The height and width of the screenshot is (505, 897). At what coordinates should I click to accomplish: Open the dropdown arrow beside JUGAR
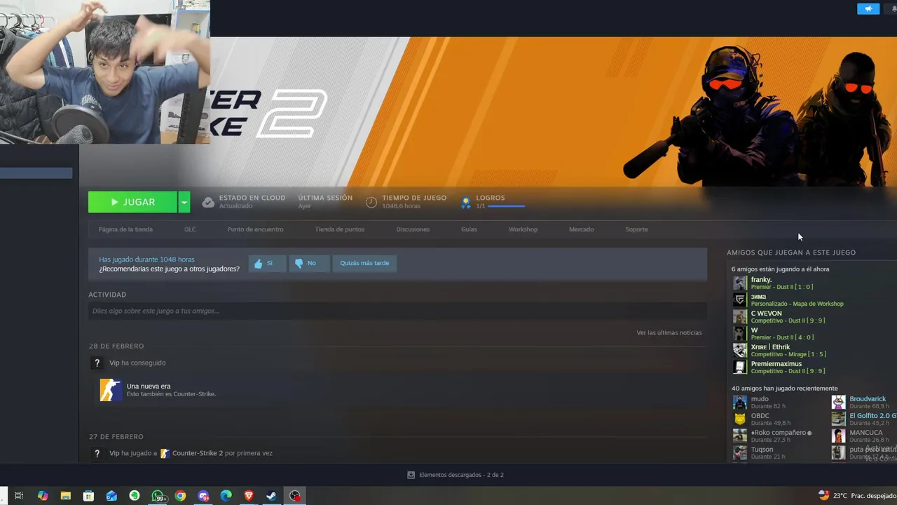coord(184,202)
